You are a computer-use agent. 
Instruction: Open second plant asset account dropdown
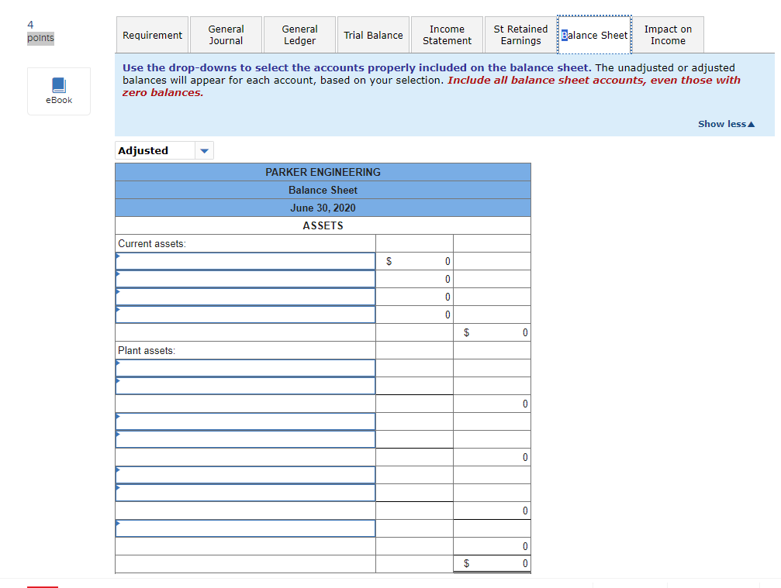[246, 386]
